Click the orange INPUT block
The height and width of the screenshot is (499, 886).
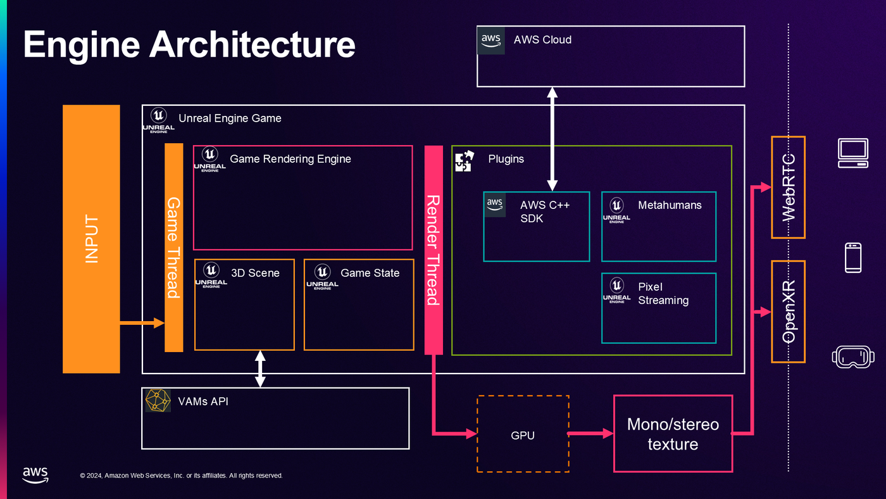[x=91, y=239]
